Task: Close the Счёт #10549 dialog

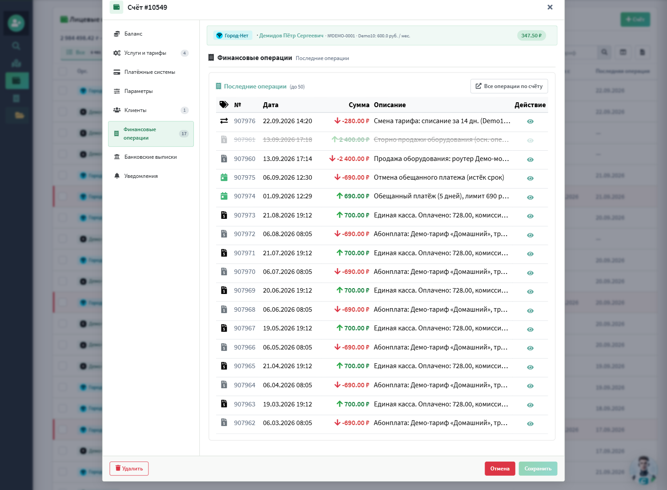Action: [x=550, y=7]
